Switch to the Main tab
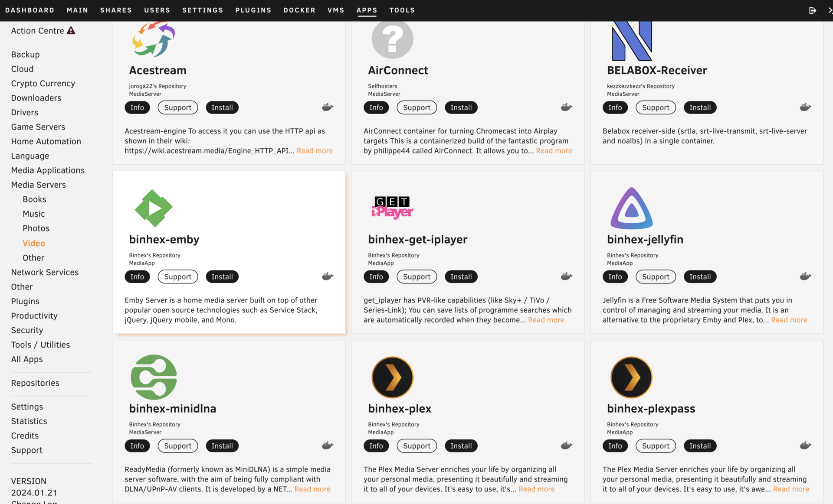833x504 pixels. [77, 10]
